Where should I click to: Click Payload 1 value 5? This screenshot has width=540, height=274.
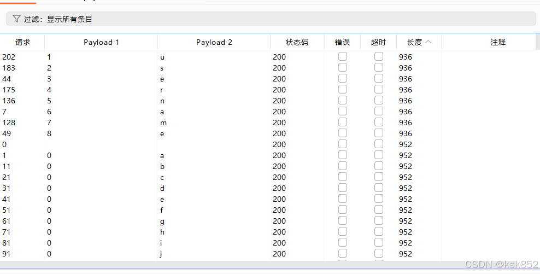(x=49, y=101)
